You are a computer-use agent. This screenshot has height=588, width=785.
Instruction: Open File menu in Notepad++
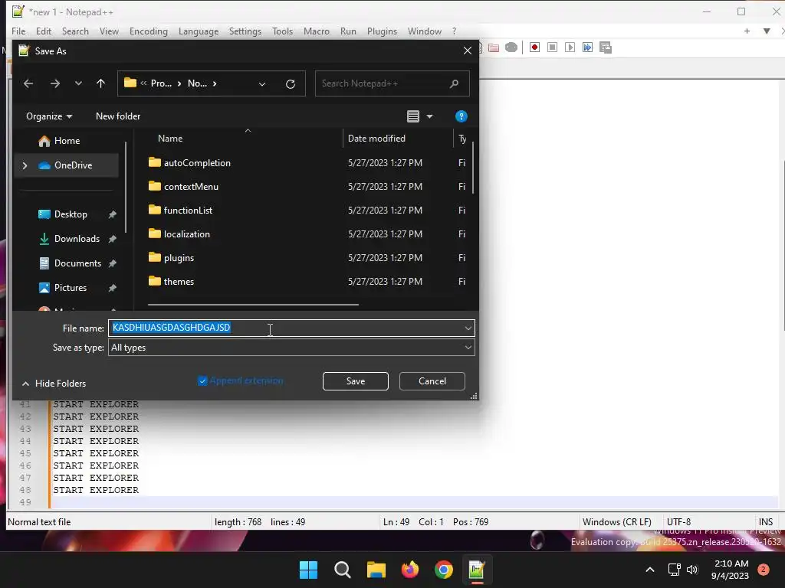[18, 31]
